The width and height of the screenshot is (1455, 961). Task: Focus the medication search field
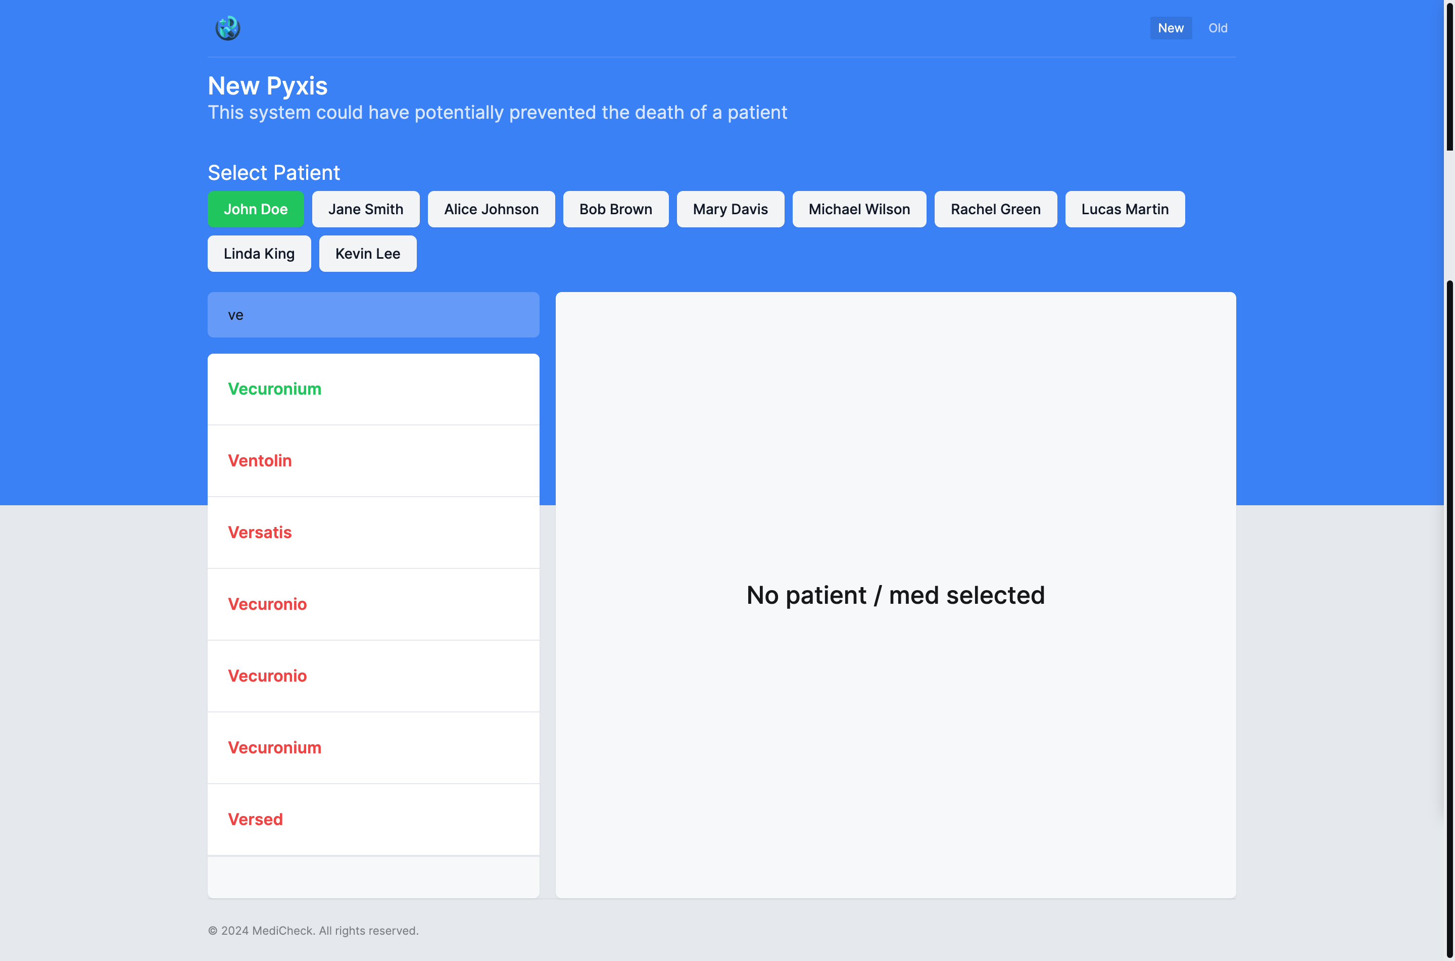(x=373, y=315)
